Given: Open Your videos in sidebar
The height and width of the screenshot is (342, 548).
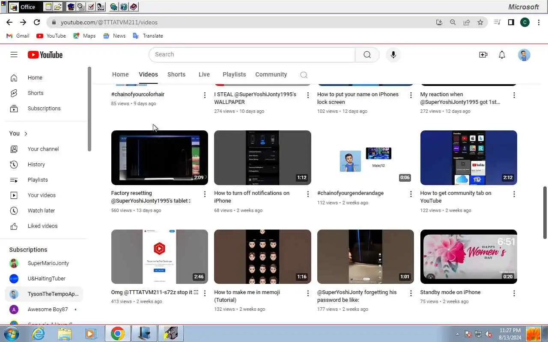Looking at the screenshot, I should 44,195.
